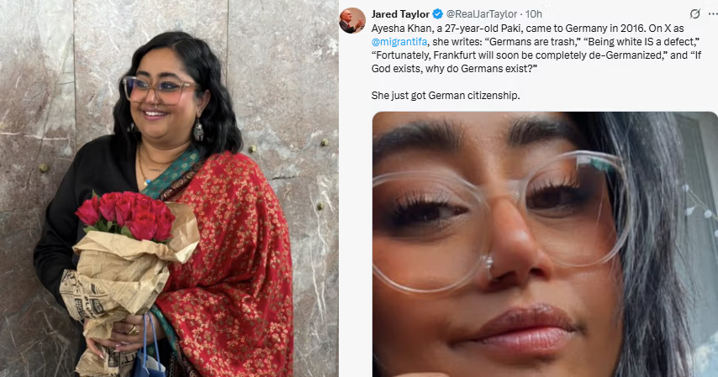Click the dangling earring in the left photo
This screenshot has width=718, height=377.
(x=198, y=130)
